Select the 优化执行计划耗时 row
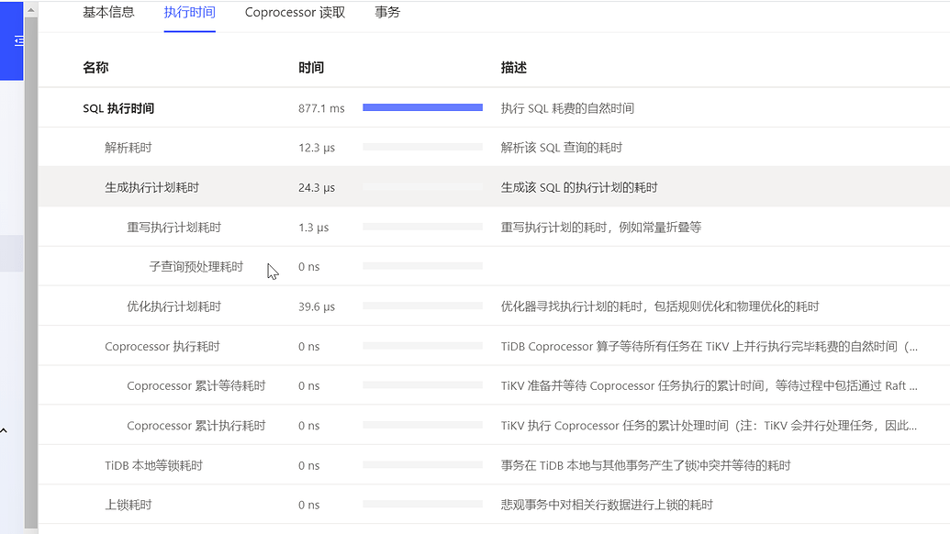Image resolution: width=950 pixels, height=534 pixels. click(173, 306)
